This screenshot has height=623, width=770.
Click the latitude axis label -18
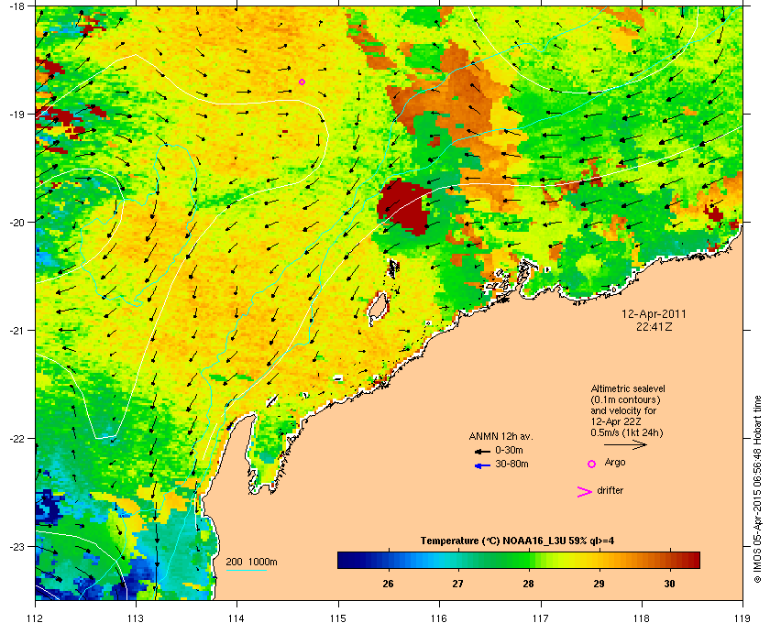click(x=16, y=5)
